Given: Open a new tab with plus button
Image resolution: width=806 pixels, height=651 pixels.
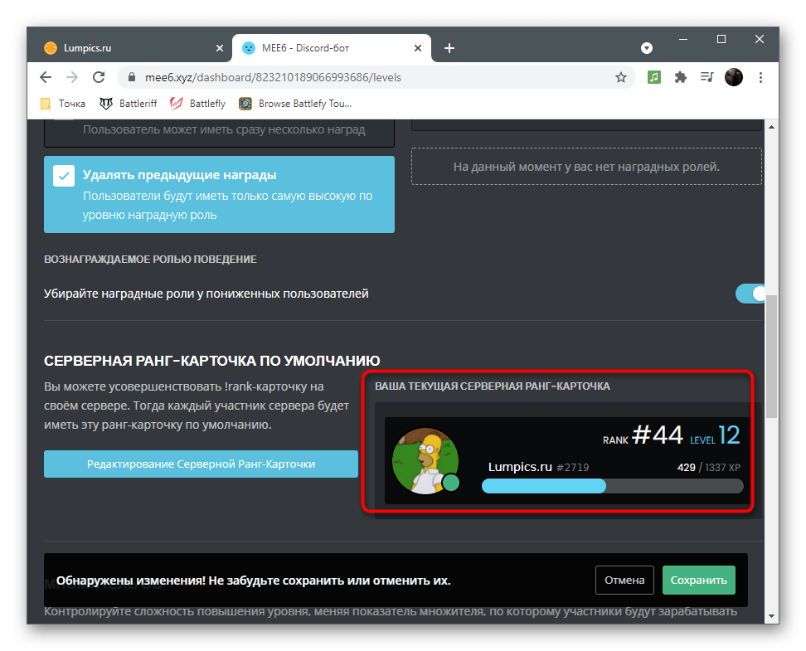Looking at the screenshot, I should 449,48.
